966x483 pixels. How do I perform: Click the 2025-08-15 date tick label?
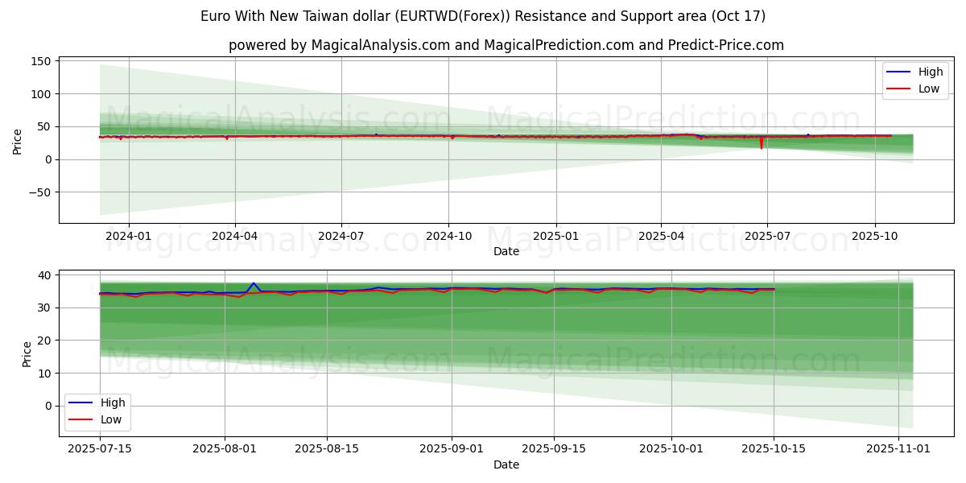click(327, 449)
